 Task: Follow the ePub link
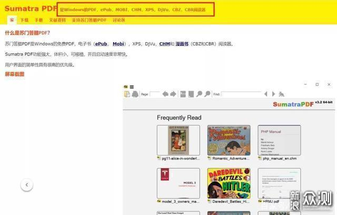[101, 44]
